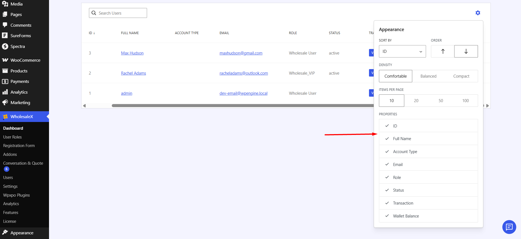The height and width of the screenshot is (239, 521).
Task: Click the table horizontal scrollbar thumb
Action: (243, 106)
